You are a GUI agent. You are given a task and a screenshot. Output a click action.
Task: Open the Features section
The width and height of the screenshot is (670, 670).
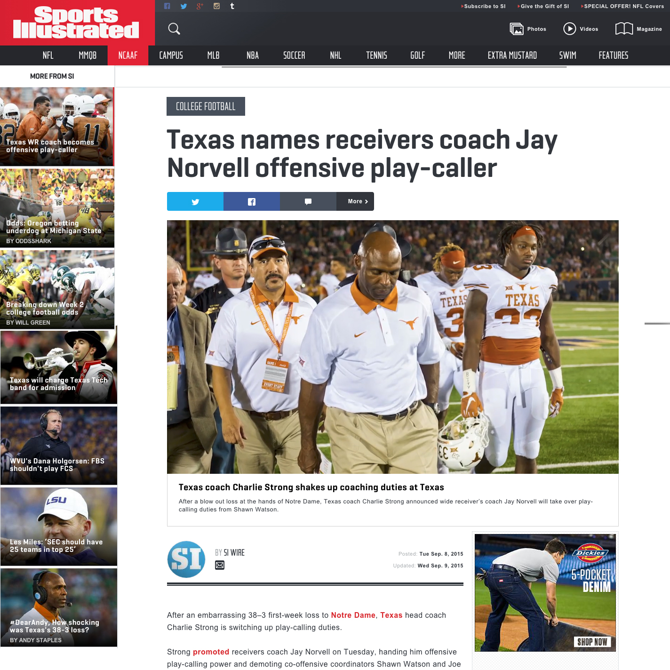tap(614, 56)
